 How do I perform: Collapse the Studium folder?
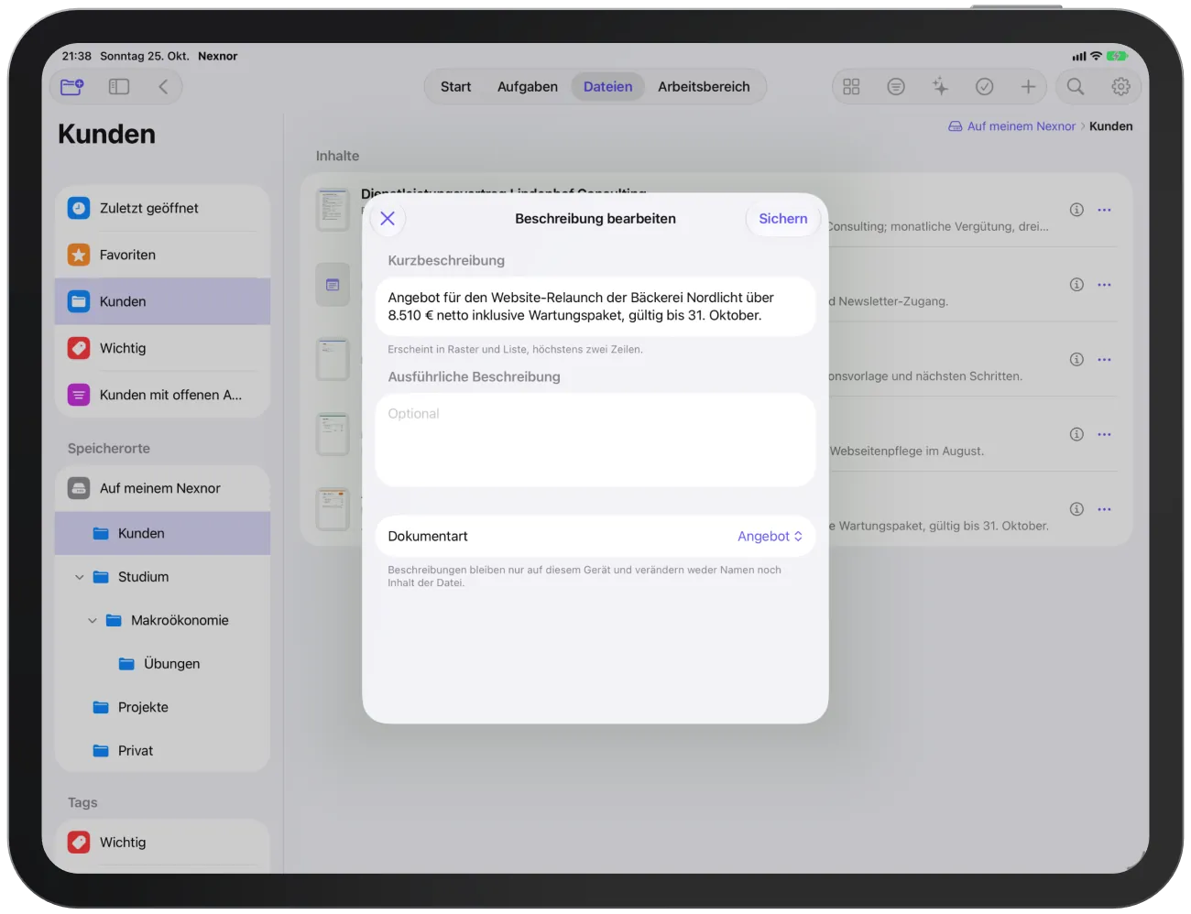(x=80, y=577)
